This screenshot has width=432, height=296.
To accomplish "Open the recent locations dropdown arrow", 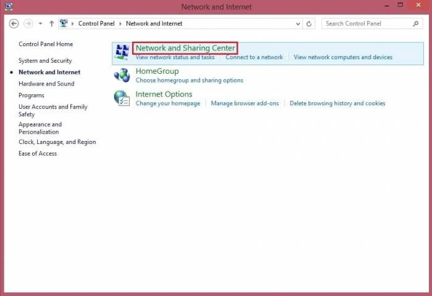I will pyautogui.click(x=41, y=23).
